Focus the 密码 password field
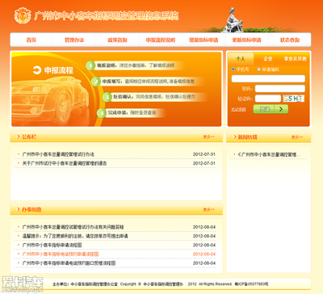 pos(280,89)
